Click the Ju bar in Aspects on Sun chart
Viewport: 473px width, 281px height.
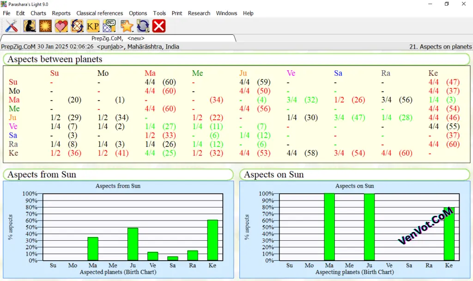click(369, 227)
